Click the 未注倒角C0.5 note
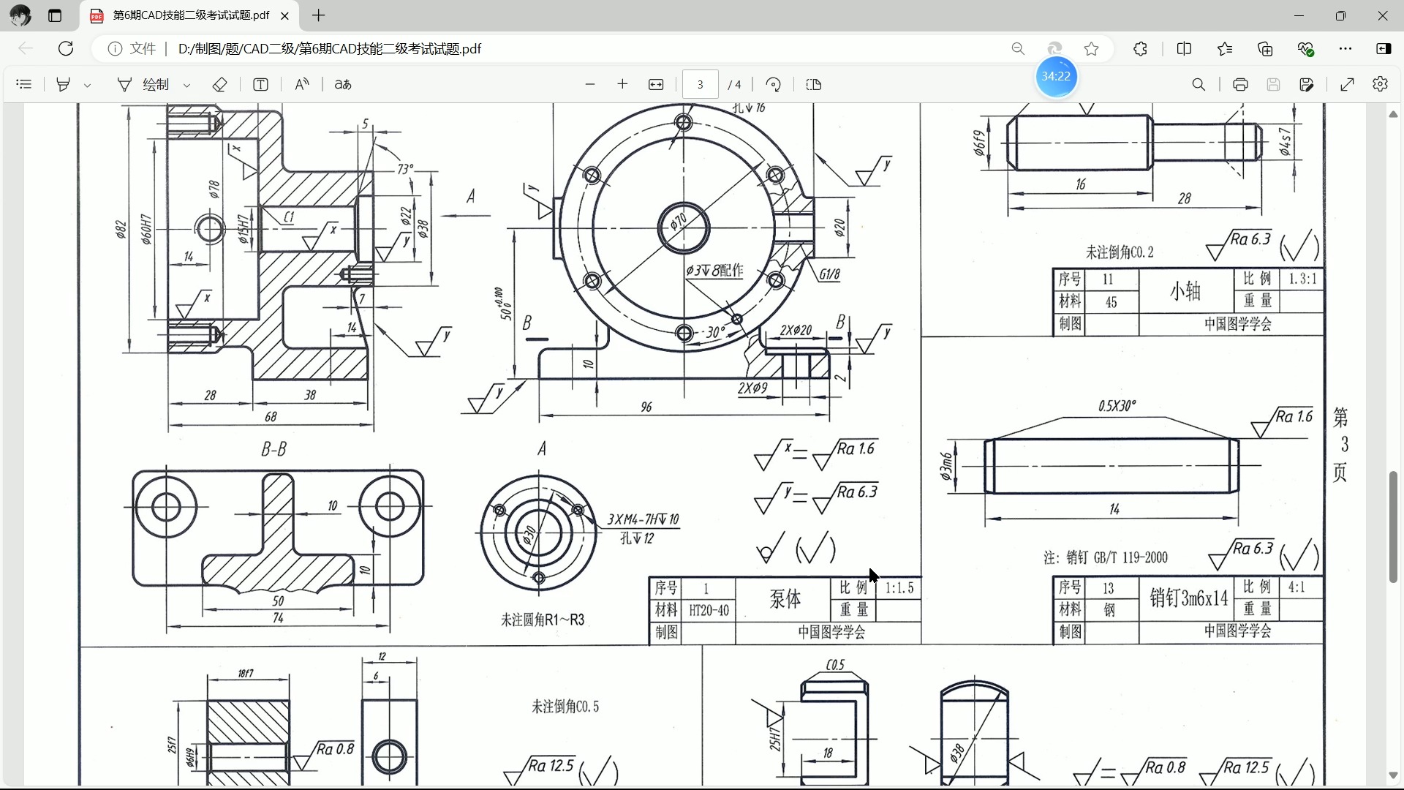Screen dimensions: 1404x790 pos(565,707)
